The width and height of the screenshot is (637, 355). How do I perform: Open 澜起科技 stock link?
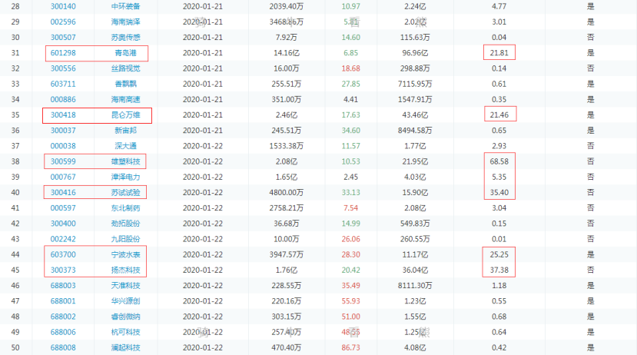(x=125, y=347)
